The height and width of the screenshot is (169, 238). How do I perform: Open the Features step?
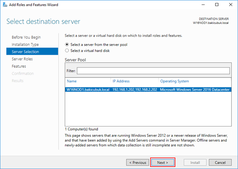tap(19, 66)
